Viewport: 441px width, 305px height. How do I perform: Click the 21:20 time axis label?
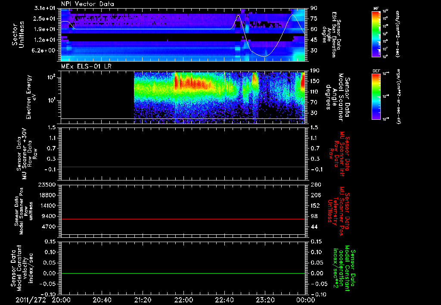coord(143,300)
